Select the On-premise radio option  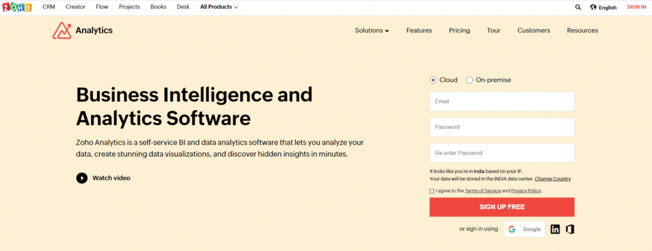[469, 80]
